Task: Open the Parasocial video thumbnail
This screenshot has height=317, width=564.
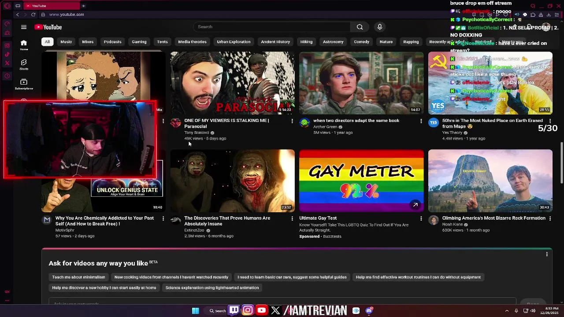Action: (233, 83)
